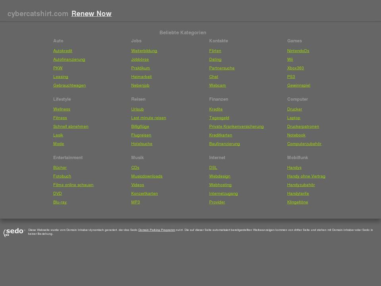
Task: Click the Renew Now link
Action: [91, 14]
